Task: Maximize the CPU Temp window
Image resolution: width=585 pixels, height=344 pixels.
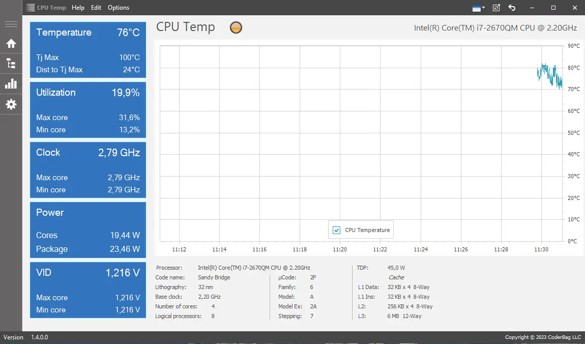Action: (x=553, y=8)
